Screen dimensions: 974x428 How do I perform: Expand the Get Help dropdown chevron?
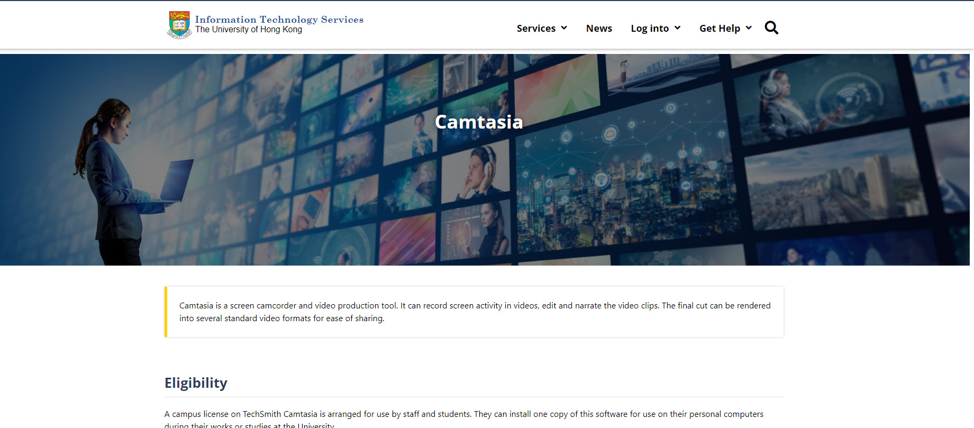tap(749, 28)
